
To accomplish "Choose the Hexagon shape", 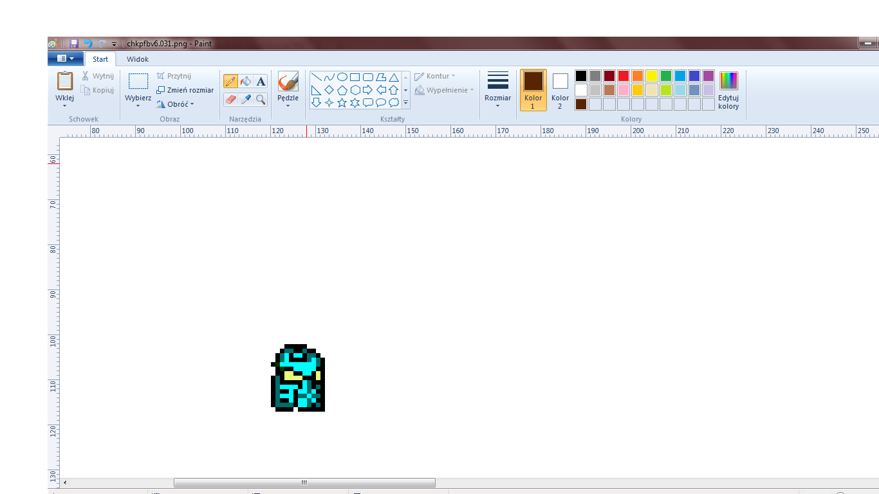I will click(x=355, y=90).
